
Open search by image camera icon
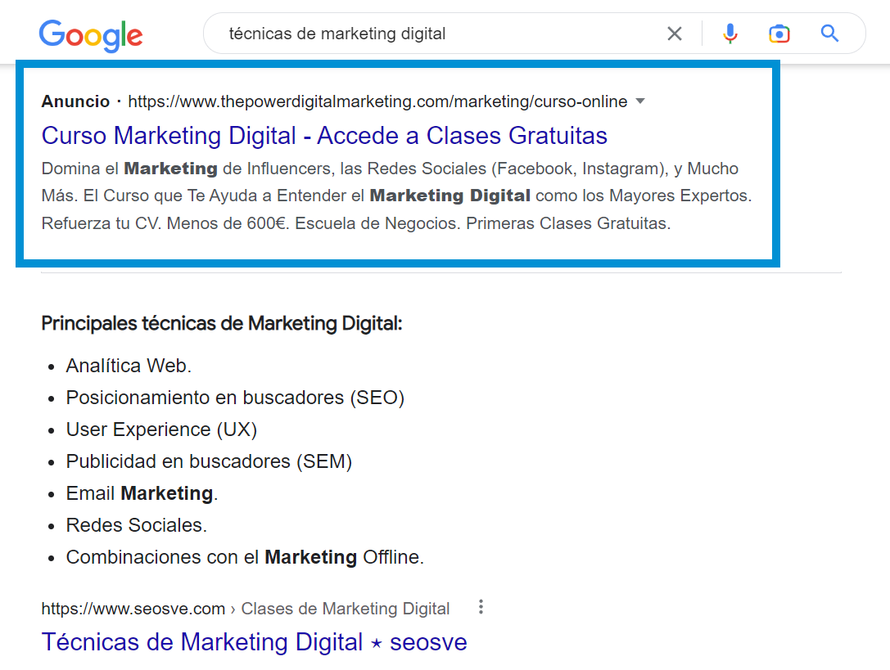click(x=779, y=34)
